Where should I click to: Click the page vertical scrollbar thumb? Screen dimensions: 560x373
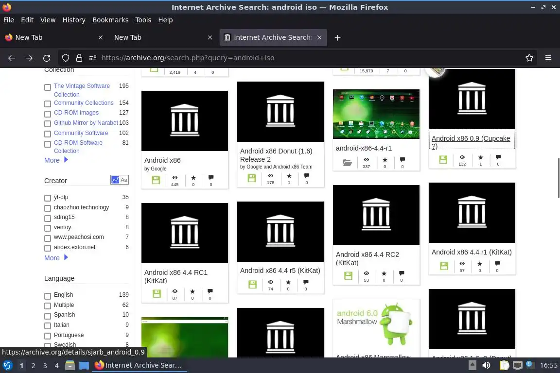(x=558, y=177)
